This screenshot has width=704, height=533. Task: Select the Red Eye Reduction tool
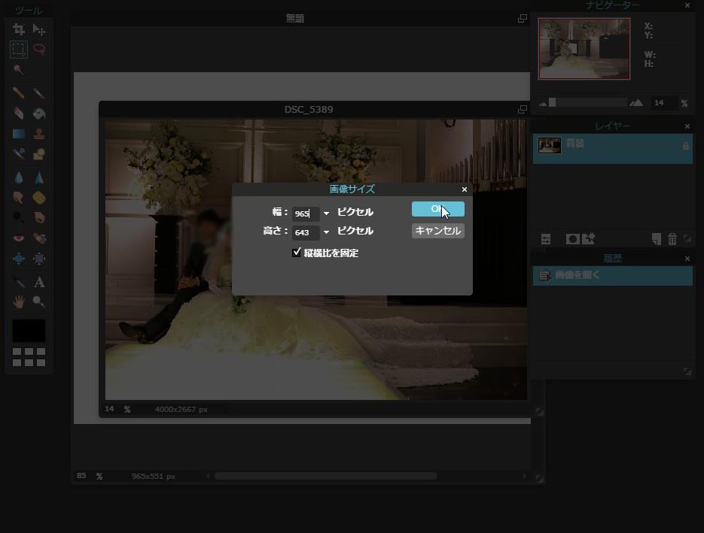pos(19,238)
